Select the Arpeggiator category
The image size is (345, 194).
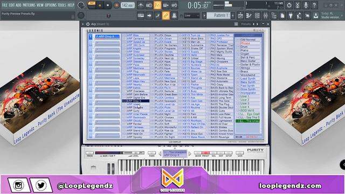point(248,93)
